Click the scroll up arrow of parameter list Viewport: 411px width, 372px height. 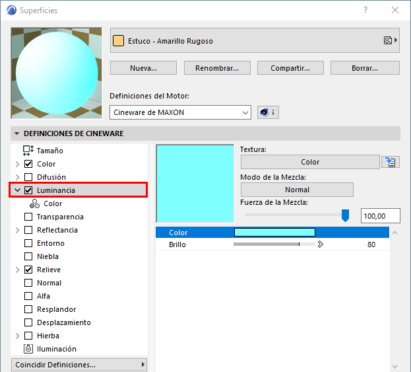[x=395, y=233]
